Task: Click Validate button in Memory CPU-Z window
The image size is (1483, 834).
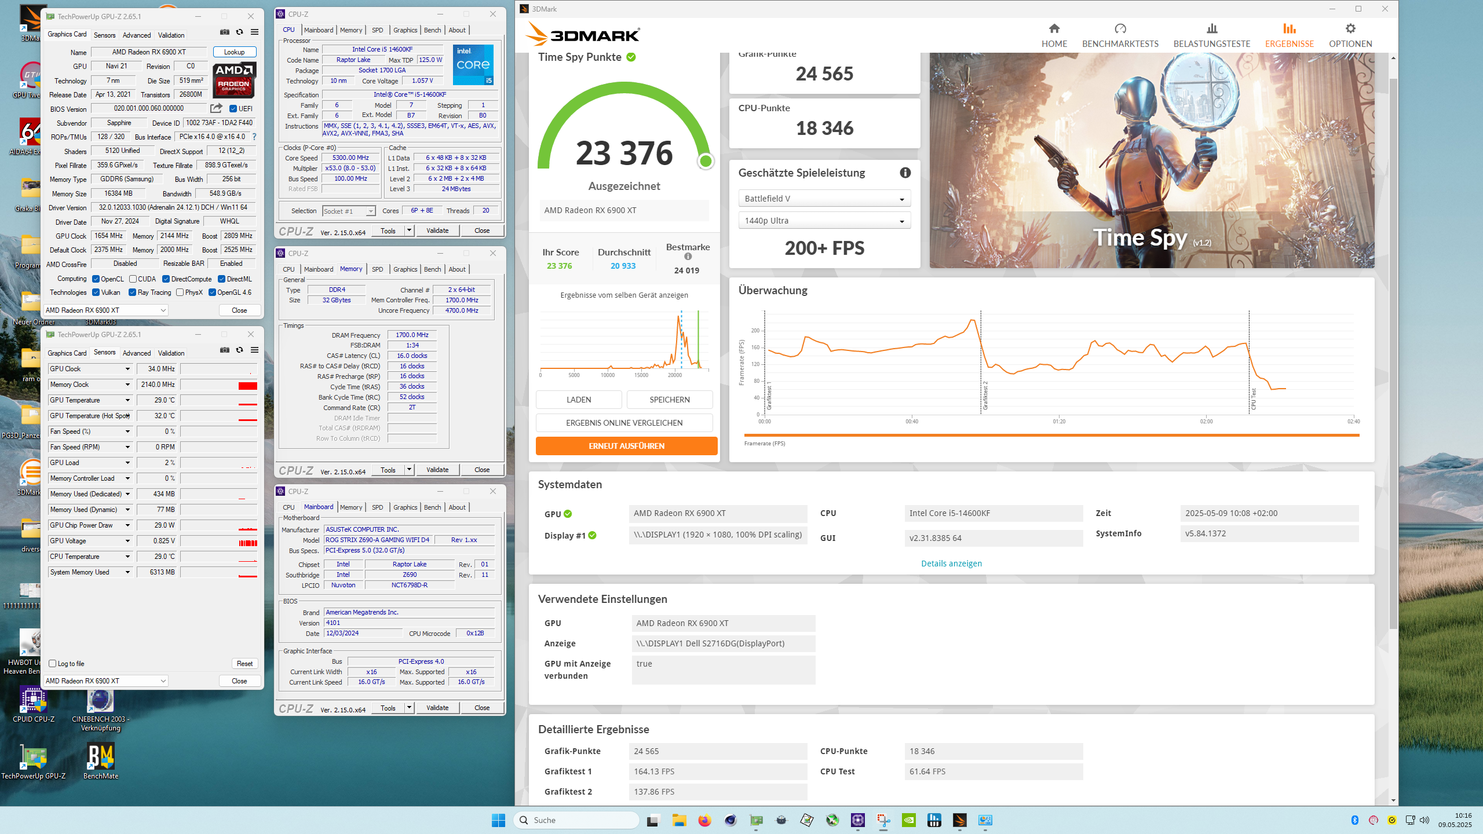Action: (x=437, y=470)
